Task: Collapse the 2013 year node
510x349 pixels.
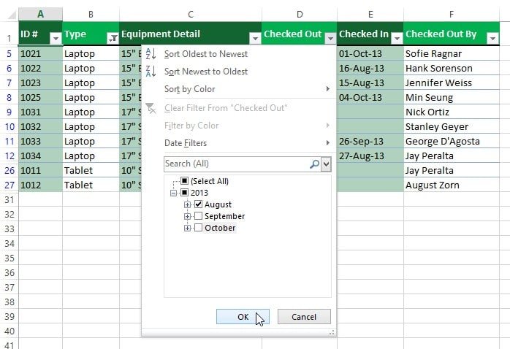Action: [x=173, y=193]
